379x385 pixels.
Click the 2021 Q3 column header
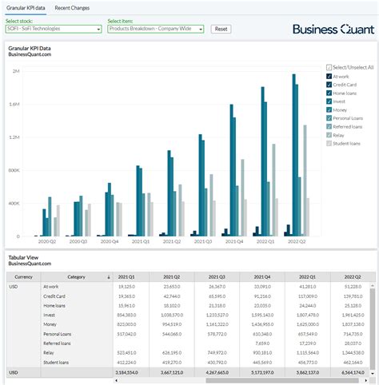click(217, 277)
